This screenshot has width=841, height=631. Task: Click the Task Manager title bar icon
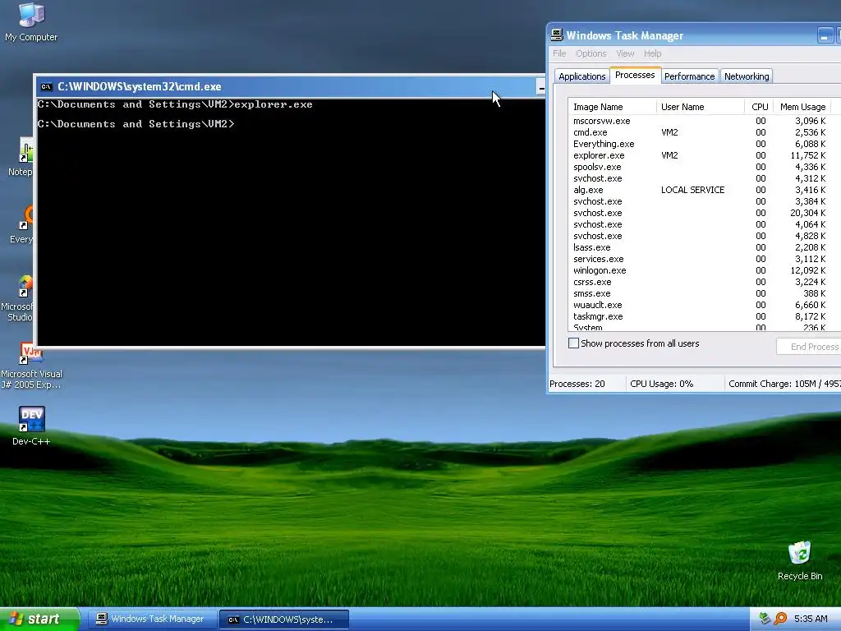click(557, 35)
